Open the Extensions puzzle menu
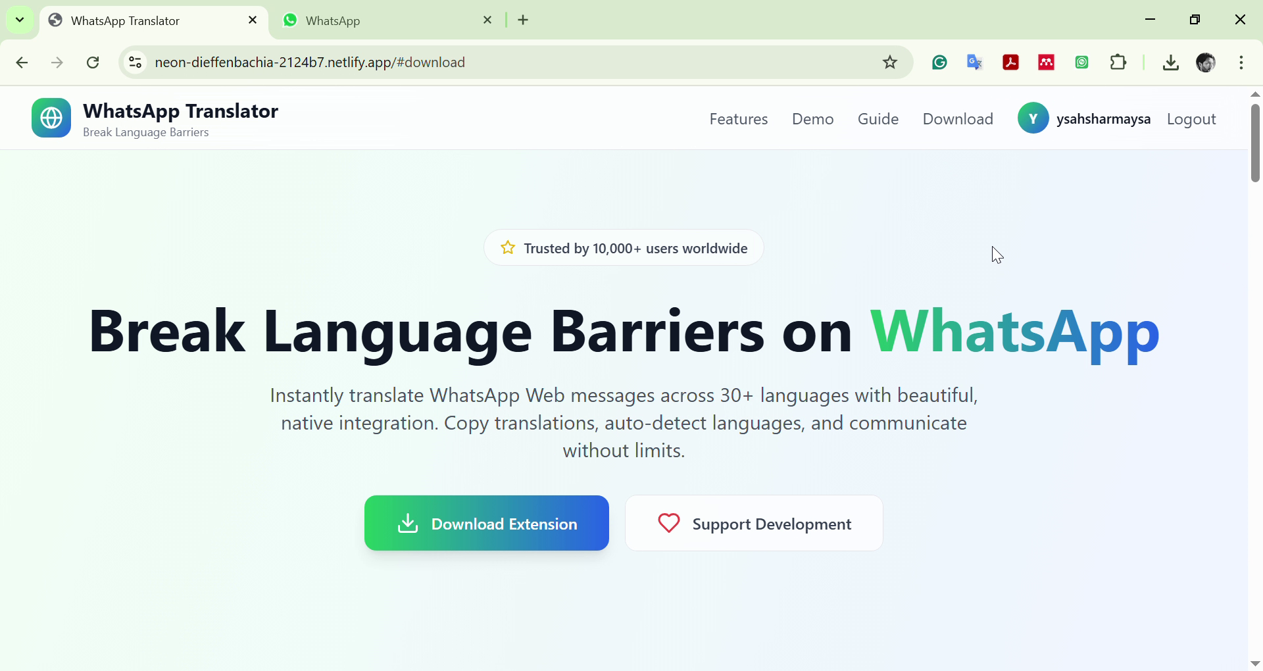Image resolution: width=1263 pixels, height=671 pixels. (x=1118, y=62)
